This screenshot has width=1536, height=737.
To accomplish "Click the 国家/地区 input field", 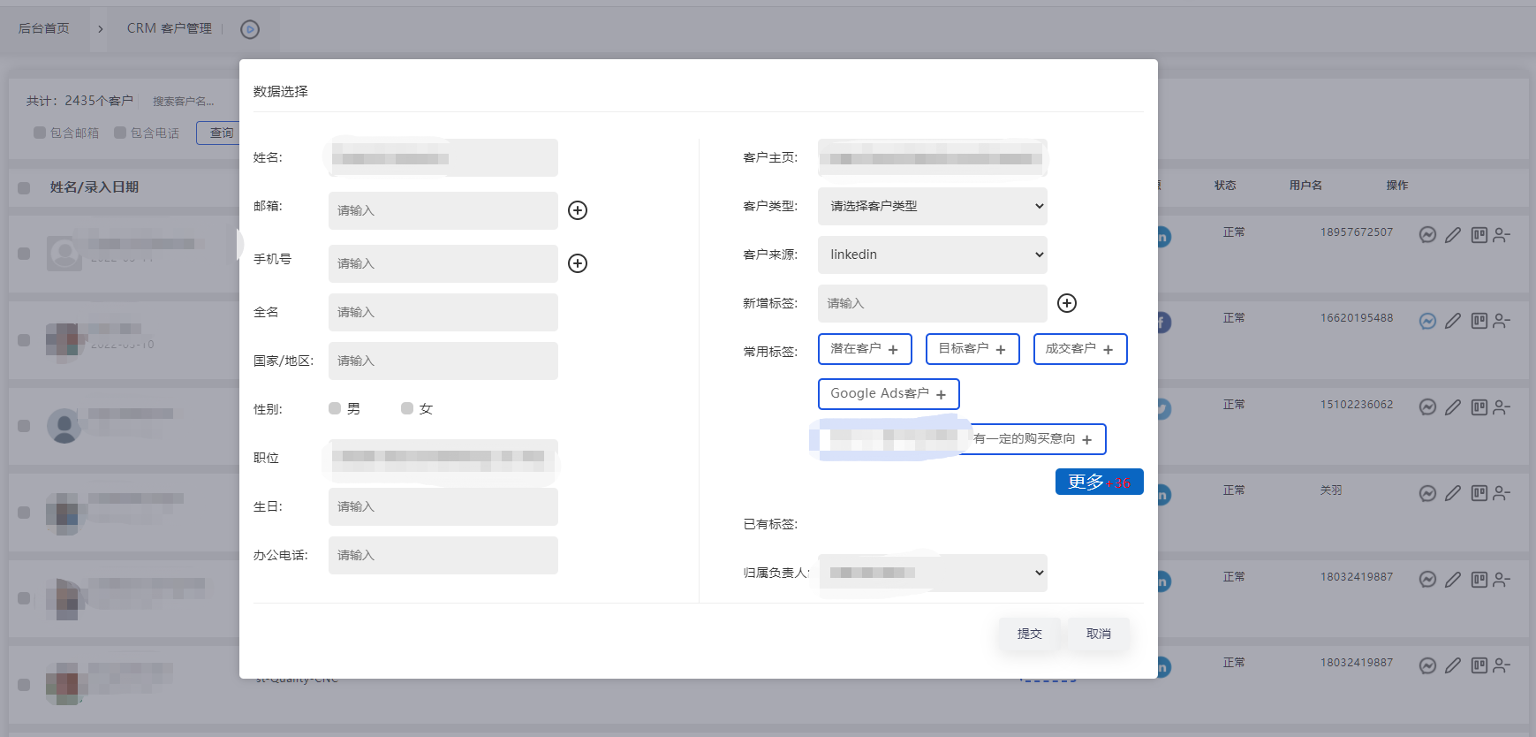I will point(443,361).
